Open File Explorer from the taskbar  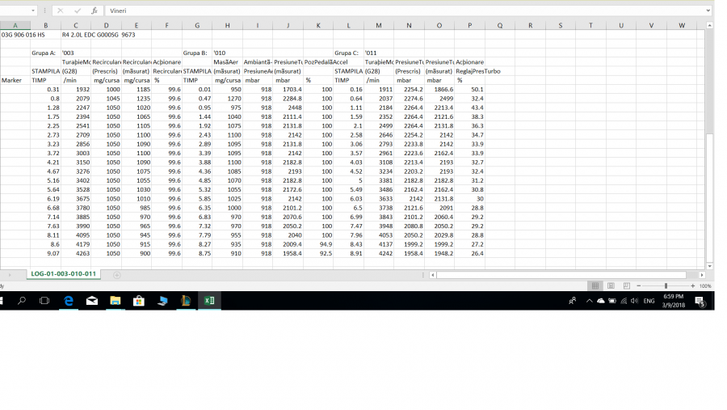click(x=116, y=301)
